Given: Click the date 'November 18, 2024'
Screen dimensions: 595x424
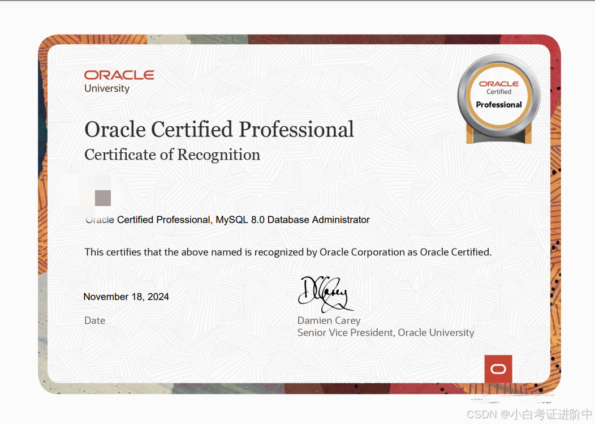Looking at the screenshot, I should [126, 297].
